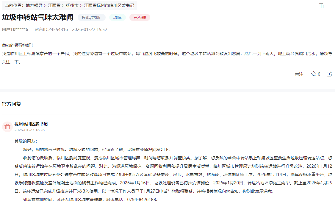Click the phone number 0794-8426188

pos(142,200)
